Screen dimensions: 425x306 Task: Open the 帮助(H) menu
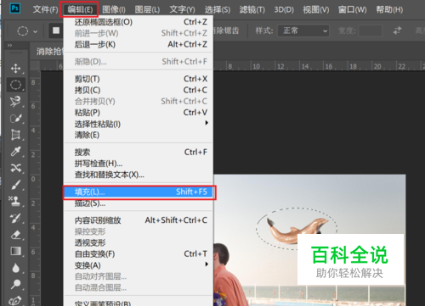click(389, 9)
